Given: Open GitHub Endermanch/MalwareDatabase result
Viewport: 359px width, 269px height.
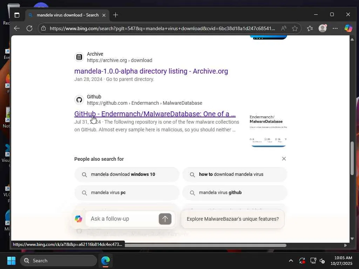Looking at the screenshot, I should [155, 114].
